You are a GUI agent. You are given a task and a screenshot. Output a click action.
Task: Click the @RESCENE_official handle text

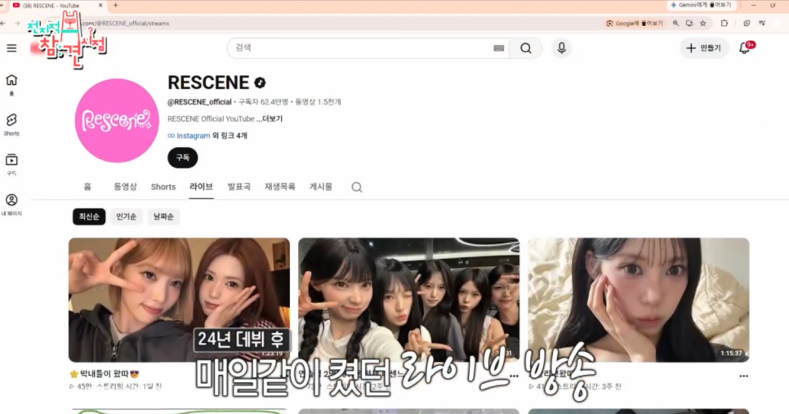pyautogui.click(x=199, y=102)
